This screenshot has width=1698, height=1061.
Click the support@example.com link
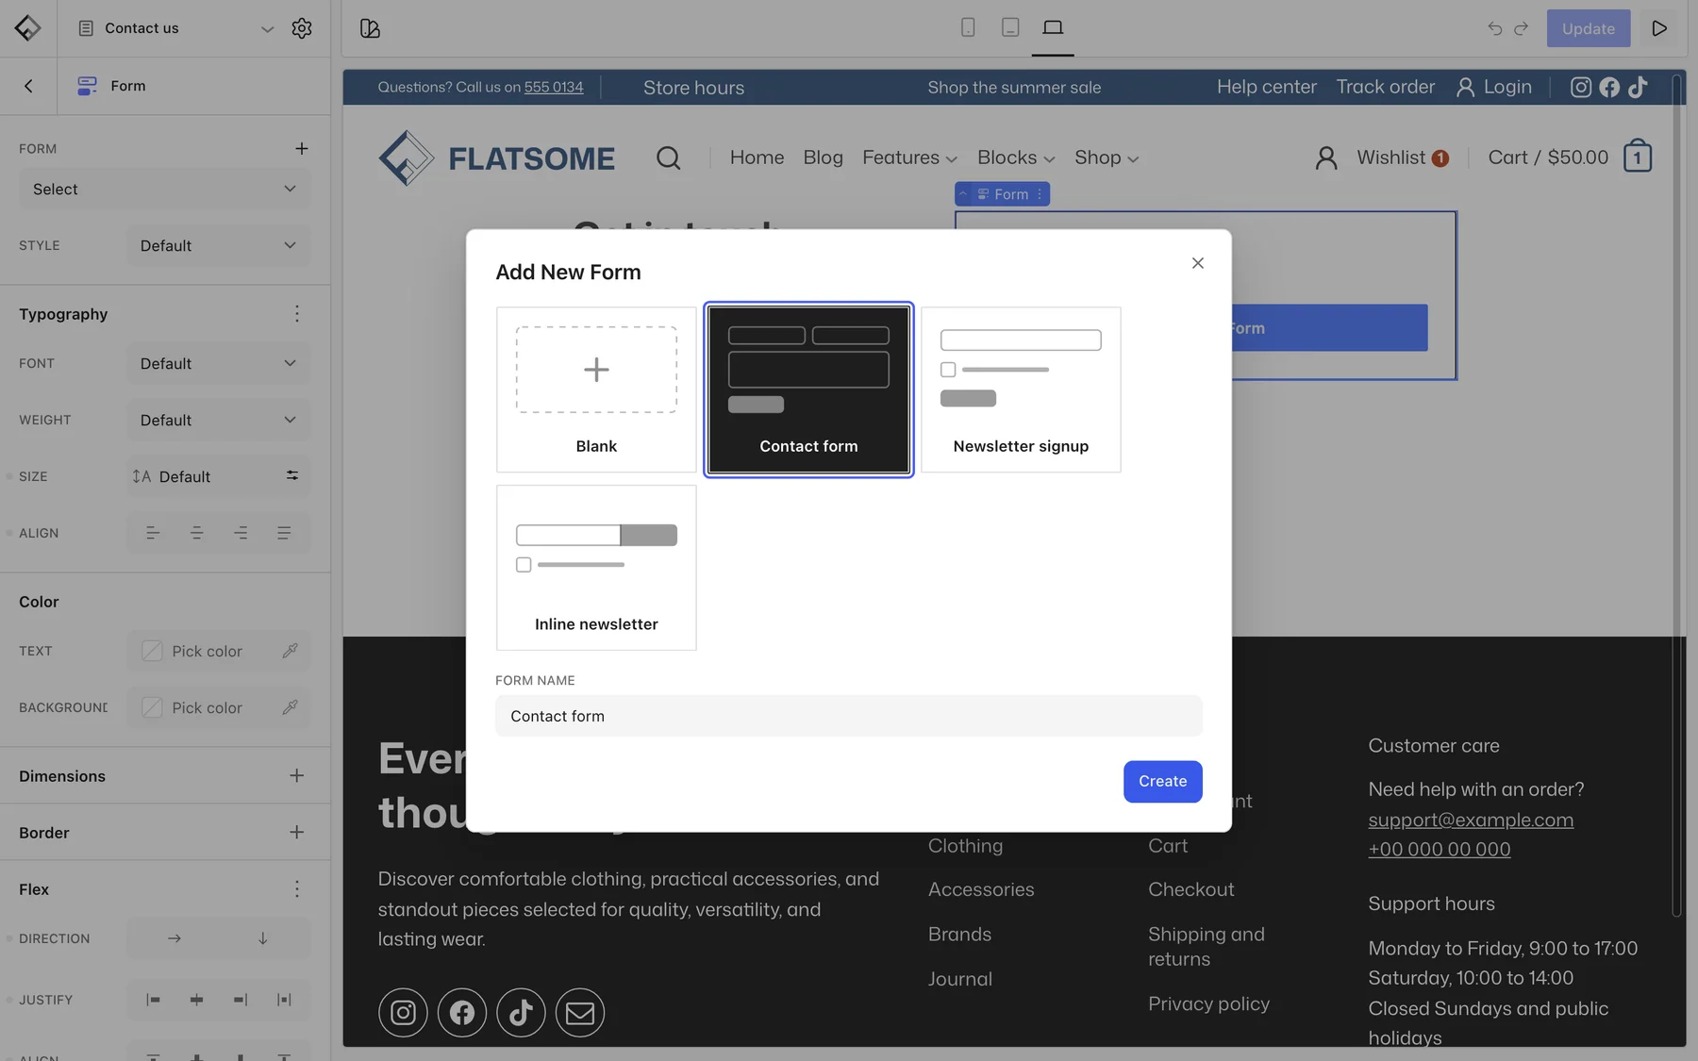[1471, 820]
